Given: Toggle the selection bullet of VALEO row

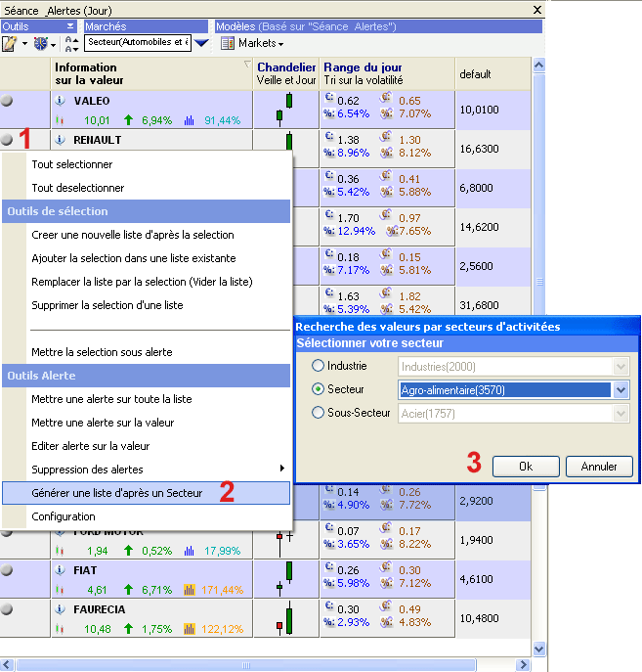Looking at the screenshot, I should (x=7, y=101).
